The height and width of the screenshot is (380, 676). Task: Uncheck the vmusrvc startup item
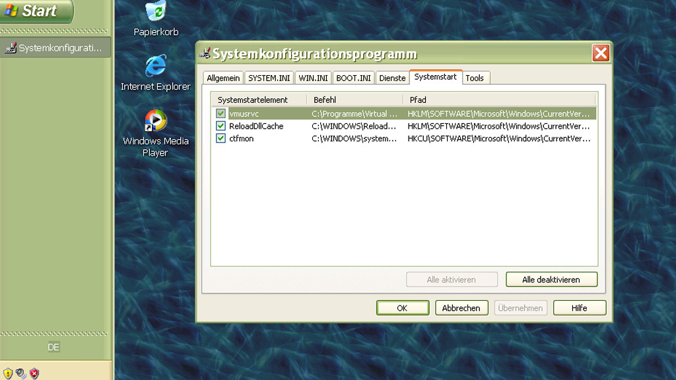point(220,113)
